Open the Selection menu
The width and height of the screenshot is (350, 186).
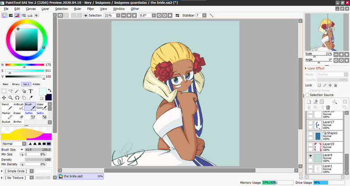click(62, 9)
